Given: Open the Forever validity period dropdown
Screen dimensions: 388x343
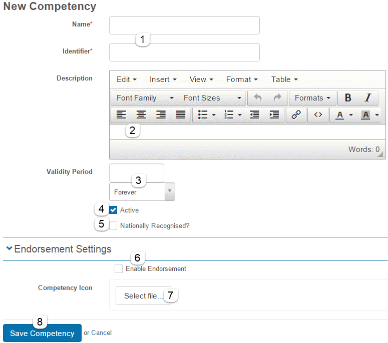Looking at the screenshot, I should click(142, 191).
